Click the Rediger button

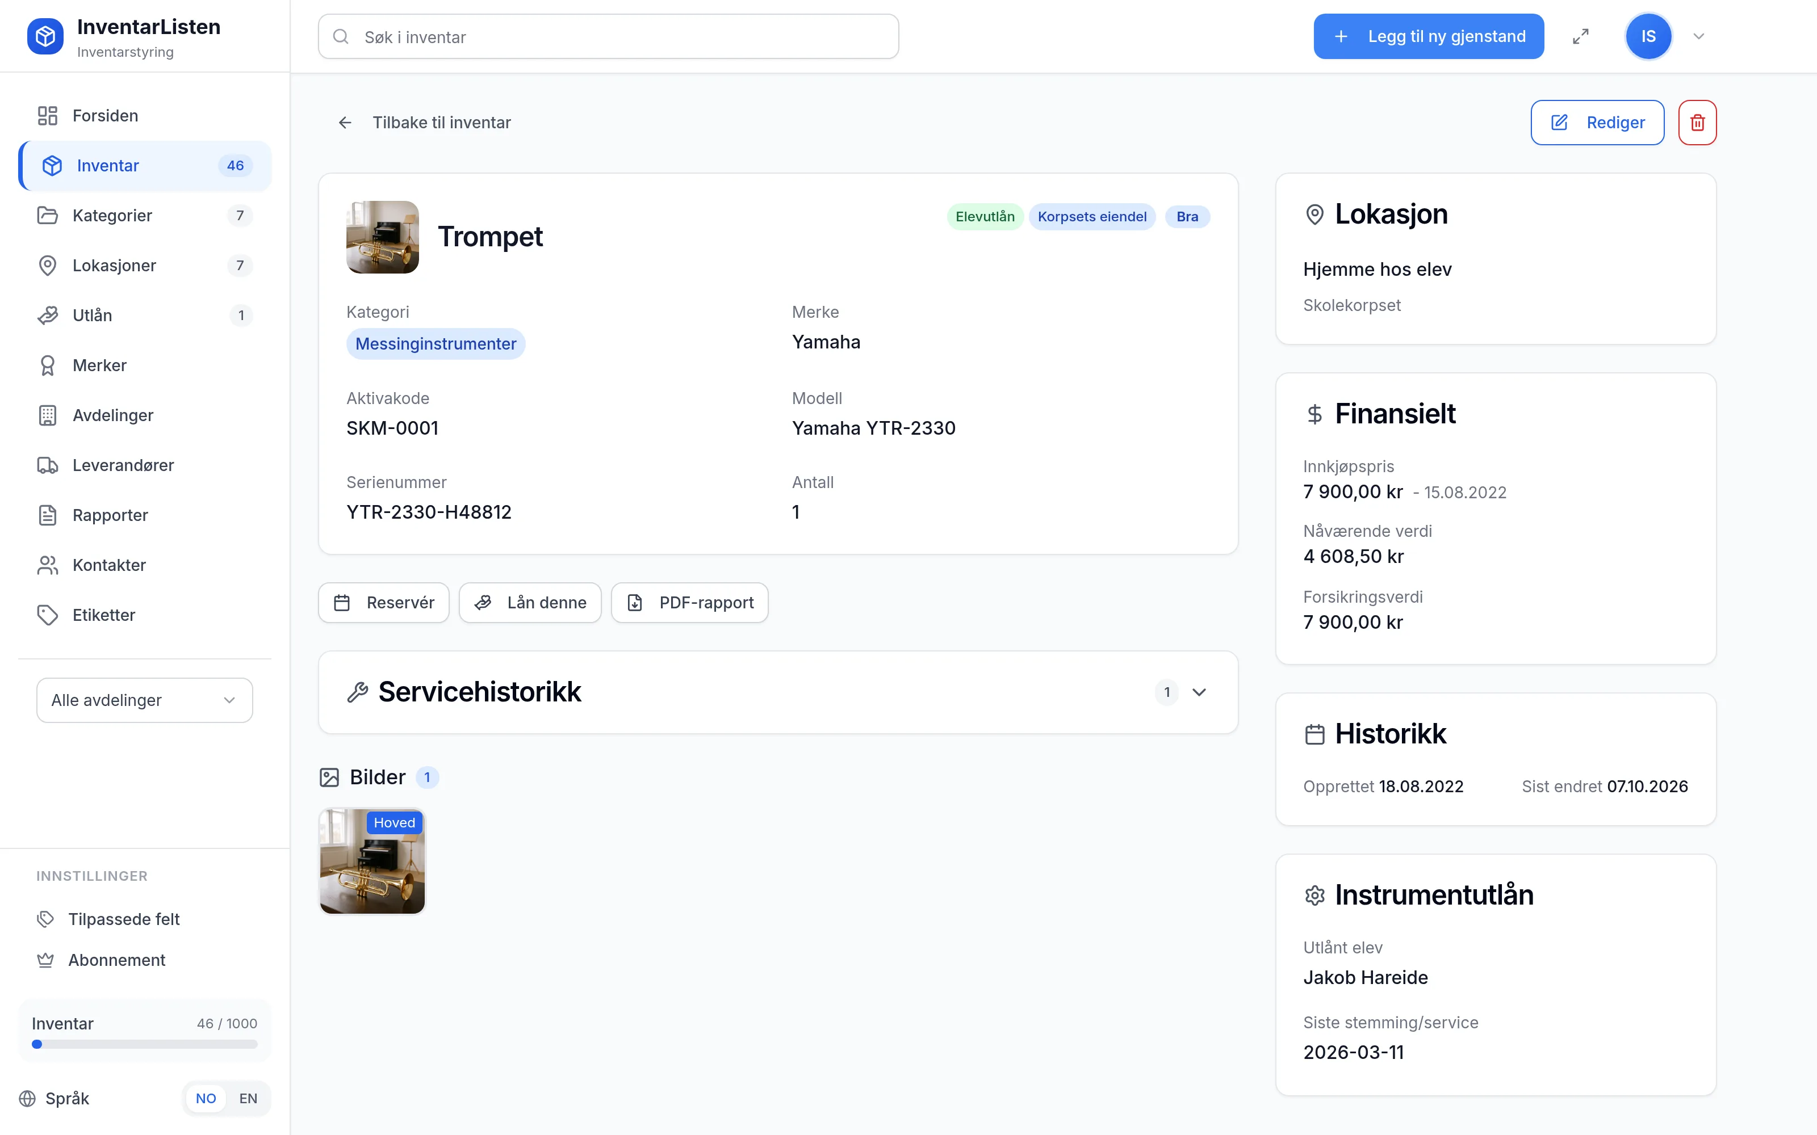[1597, 123]
